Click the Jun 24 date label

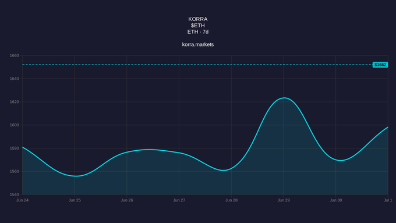(23, 200)
